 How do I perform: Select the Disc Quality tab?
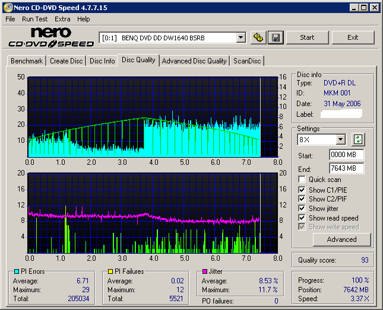pos(138,60)
